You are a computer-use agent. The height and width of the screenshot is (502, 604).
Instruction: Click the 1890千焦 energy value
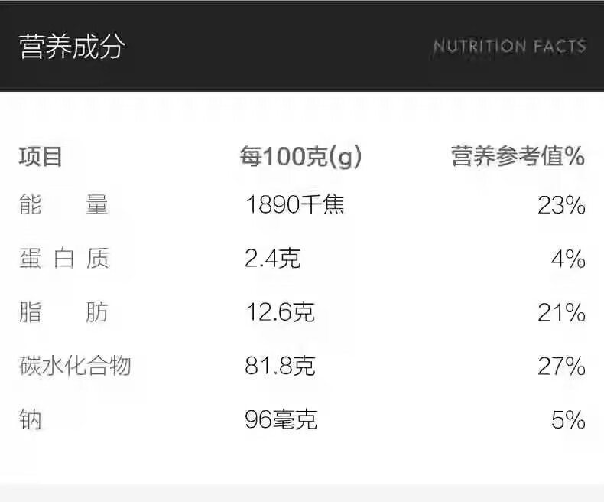point(295,205)
